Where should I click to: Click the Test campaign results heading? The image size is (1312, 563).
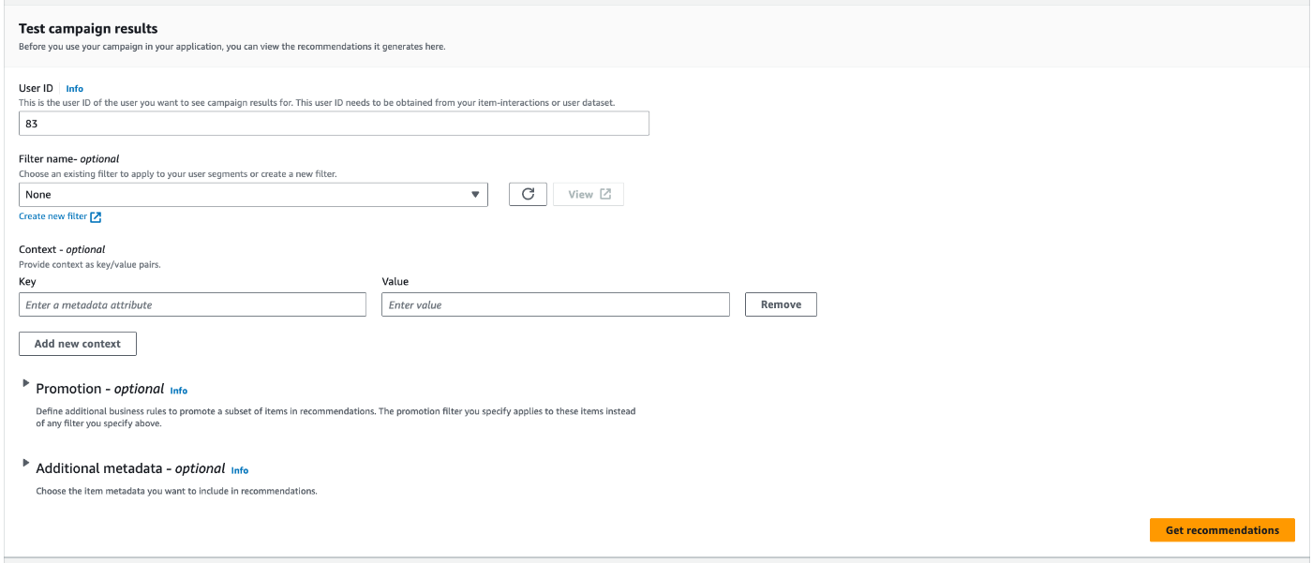[88, 29]
